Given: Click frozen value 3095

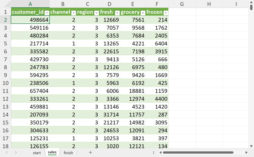Looking at the screenshot, I should pos(157,123).
